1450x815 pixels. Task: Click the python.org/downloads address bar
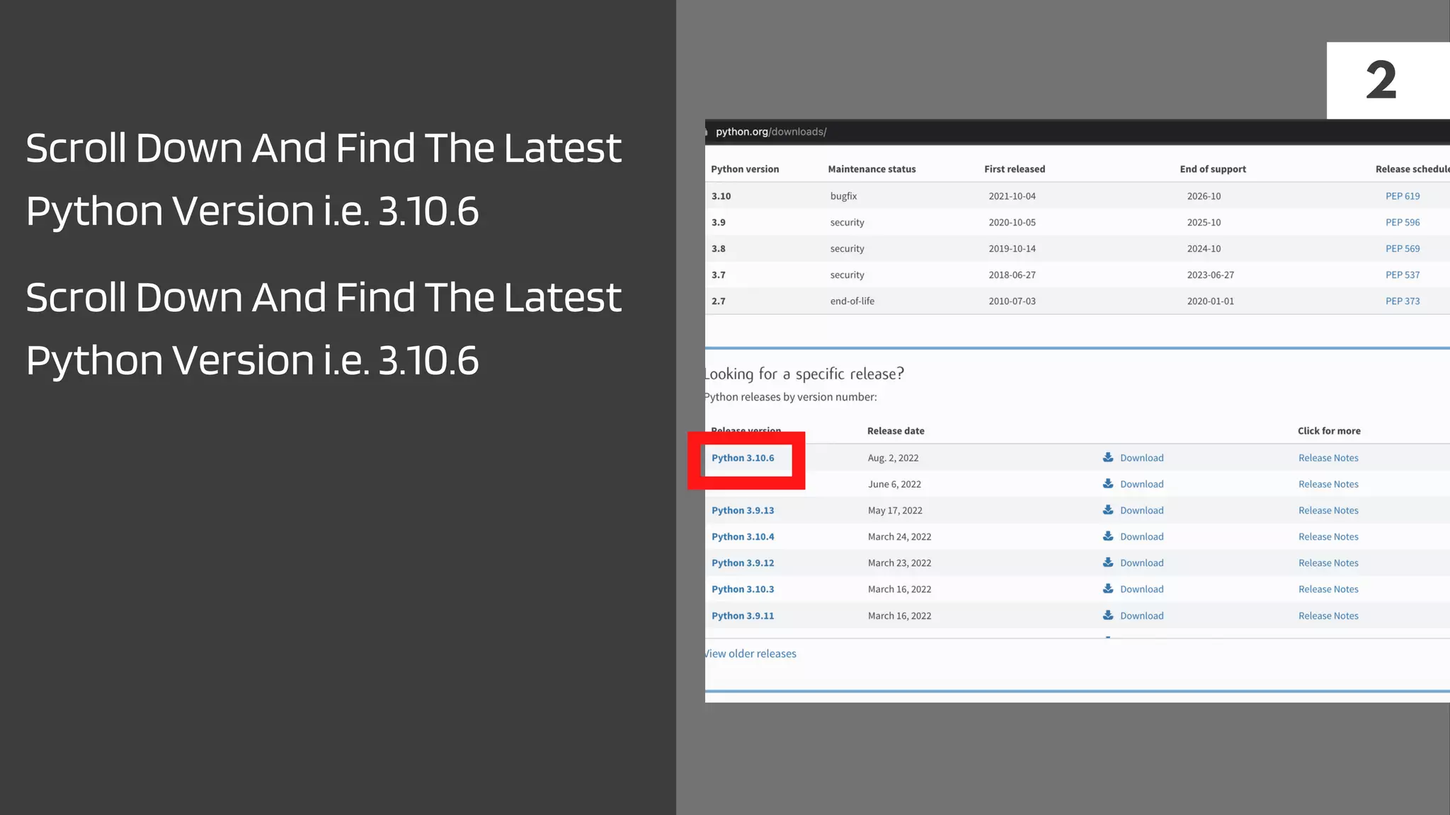[x=771, y=132]
